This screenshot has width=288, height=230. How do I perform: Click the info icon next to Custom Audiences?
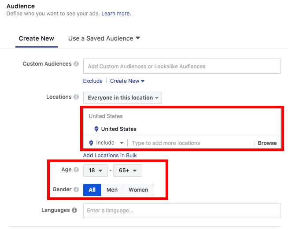76,64
